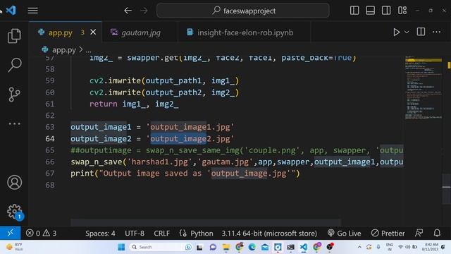
Task: Place cursor on 'return img1_, img2_' line
Action: pos(134,104)
